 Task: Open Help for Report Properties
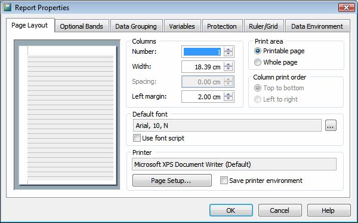click(x=329, y=210)
